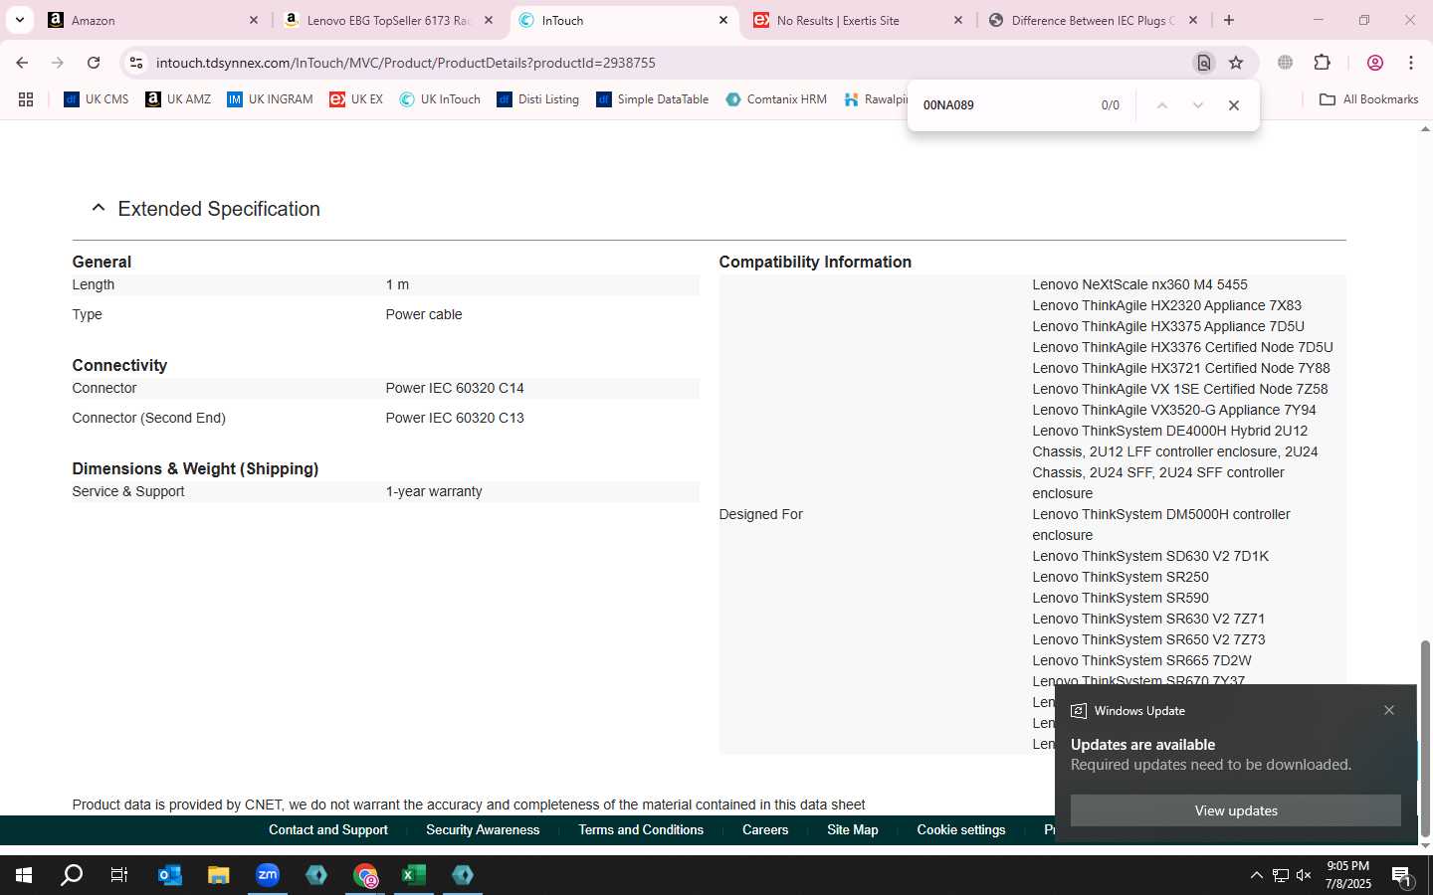Open Terms and Conditions footer link
Screen dimensions: 1433x895
point(641,829)
